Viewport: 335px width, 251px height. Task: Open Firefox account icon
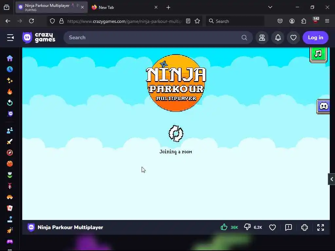[x=292, y=21]
